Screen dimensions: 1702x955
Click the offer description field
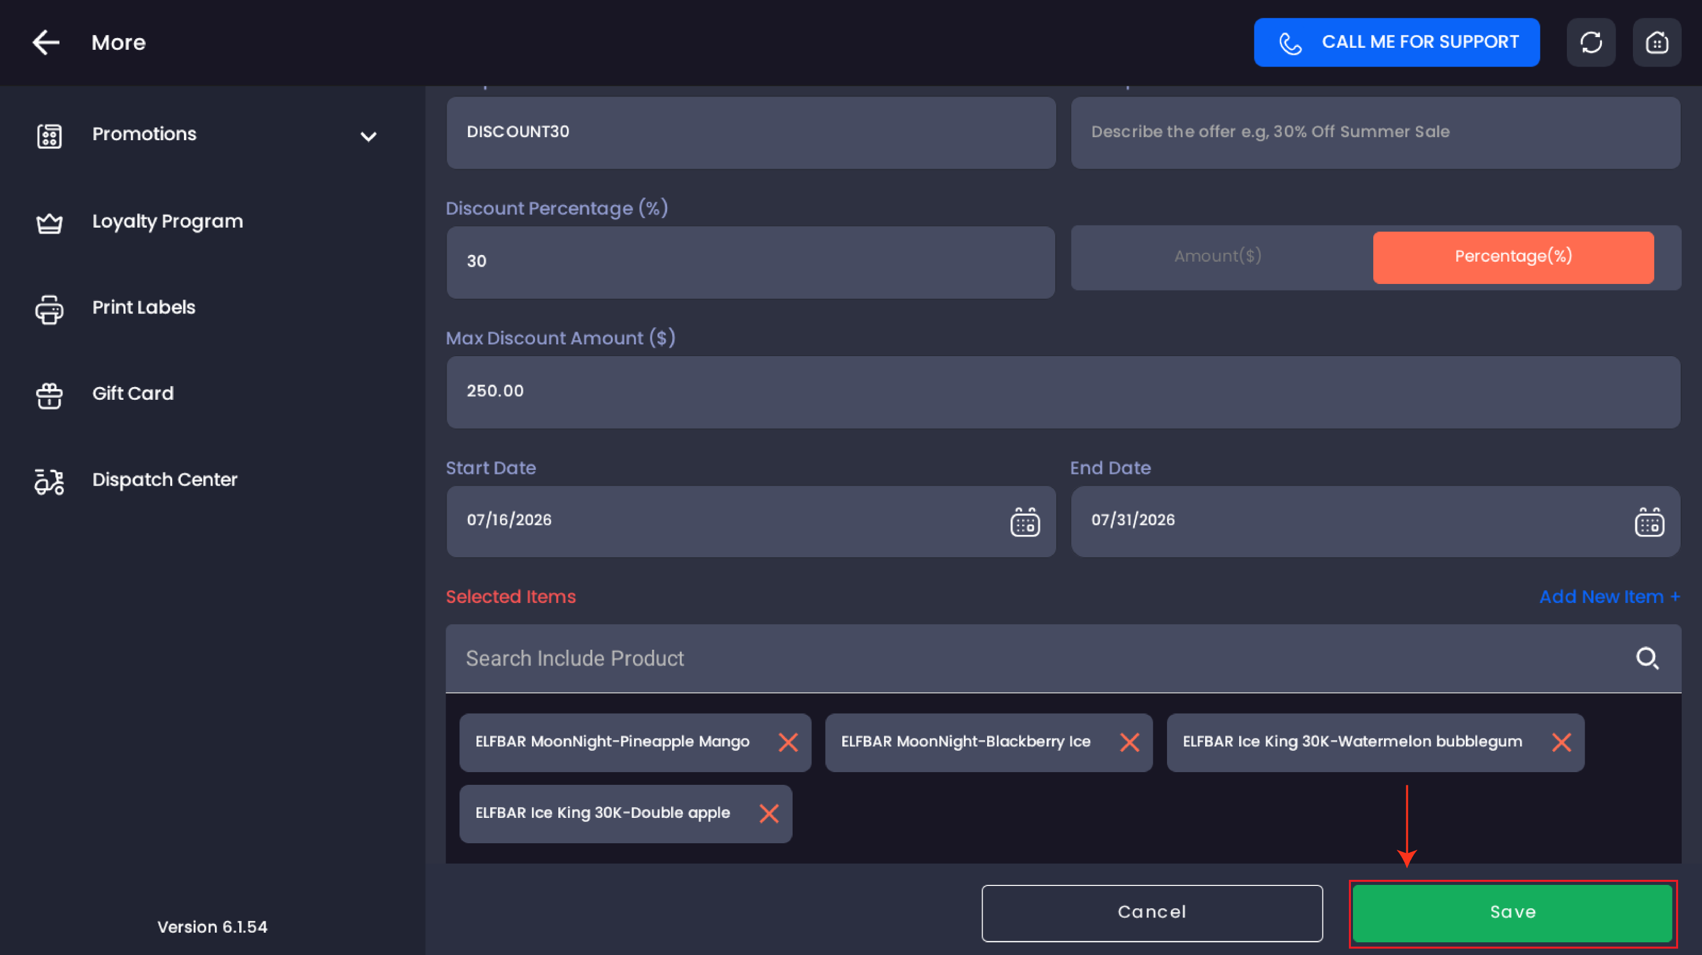(x=1375, y=132)
